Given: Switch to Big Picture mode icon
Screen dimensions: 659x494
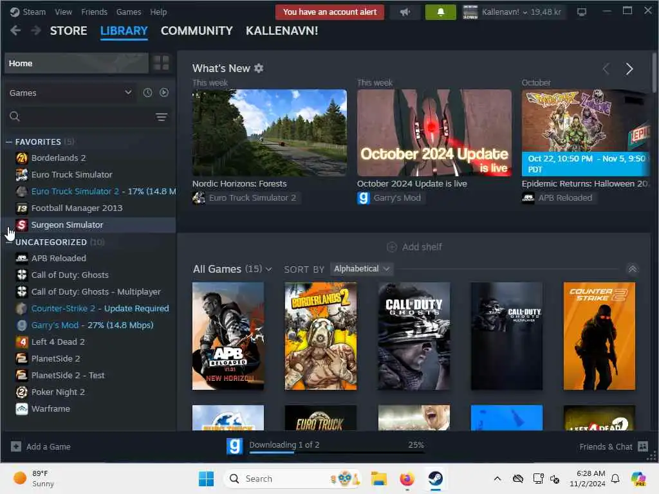Looking at the screenshot, I should 582,12.
